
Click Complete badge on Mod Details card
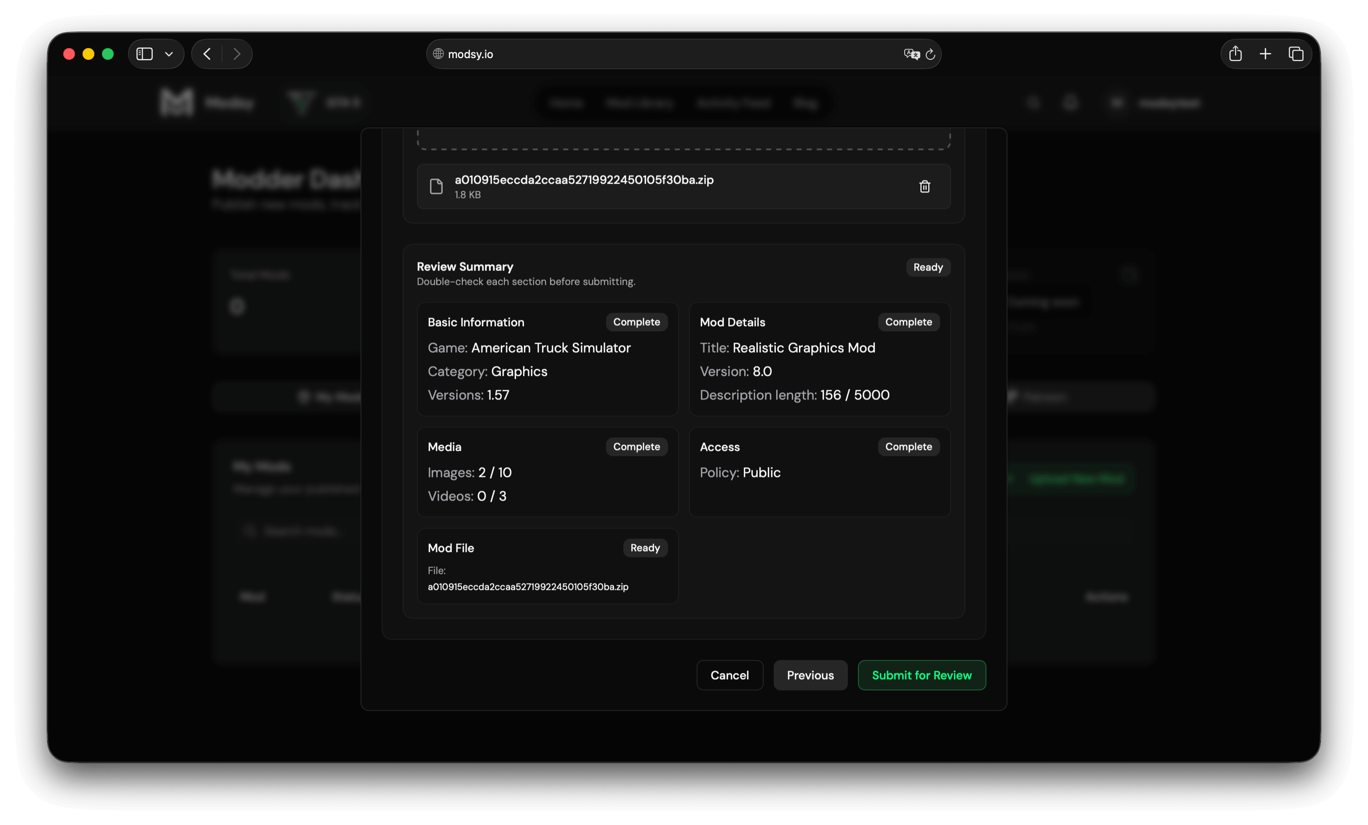click(908, 322)
